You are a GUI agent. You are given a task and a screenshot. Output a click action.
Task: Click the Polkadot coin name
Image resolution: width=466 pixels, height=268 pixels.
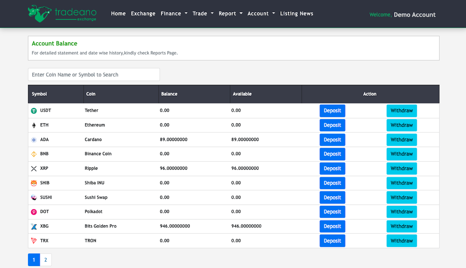click(94, 211)
